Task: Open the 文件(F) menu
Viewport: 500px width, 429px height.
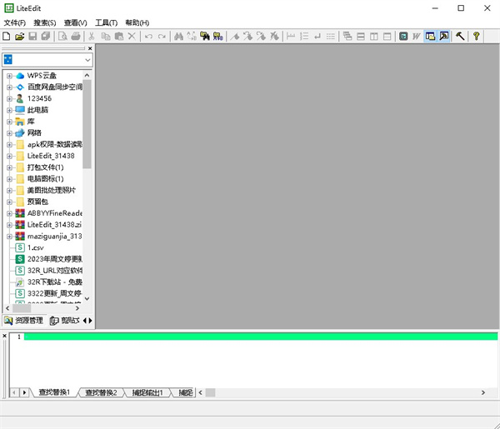Action: [15, 23]
